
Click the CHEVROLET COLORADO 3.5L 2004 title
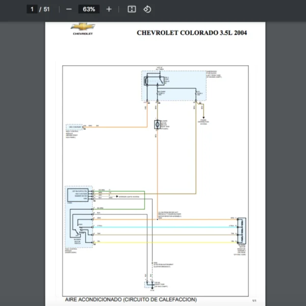click(x=192, y=33)
